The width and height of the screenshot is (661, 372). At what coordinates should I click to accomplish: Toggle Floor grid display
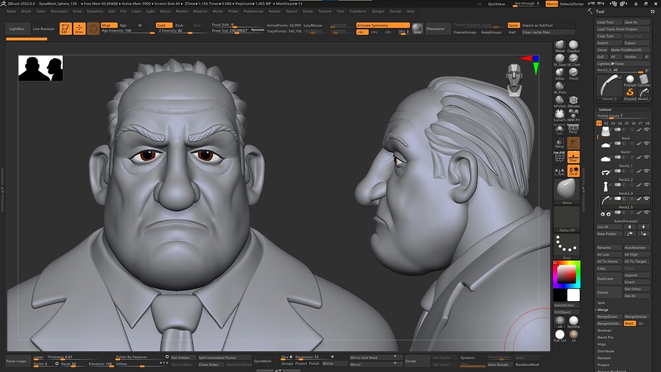(x=573, y=157)
